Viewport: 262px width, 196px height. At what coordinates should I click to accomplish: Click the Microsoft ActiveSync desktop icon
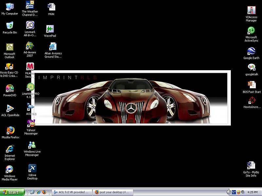[x=251, y=34]
